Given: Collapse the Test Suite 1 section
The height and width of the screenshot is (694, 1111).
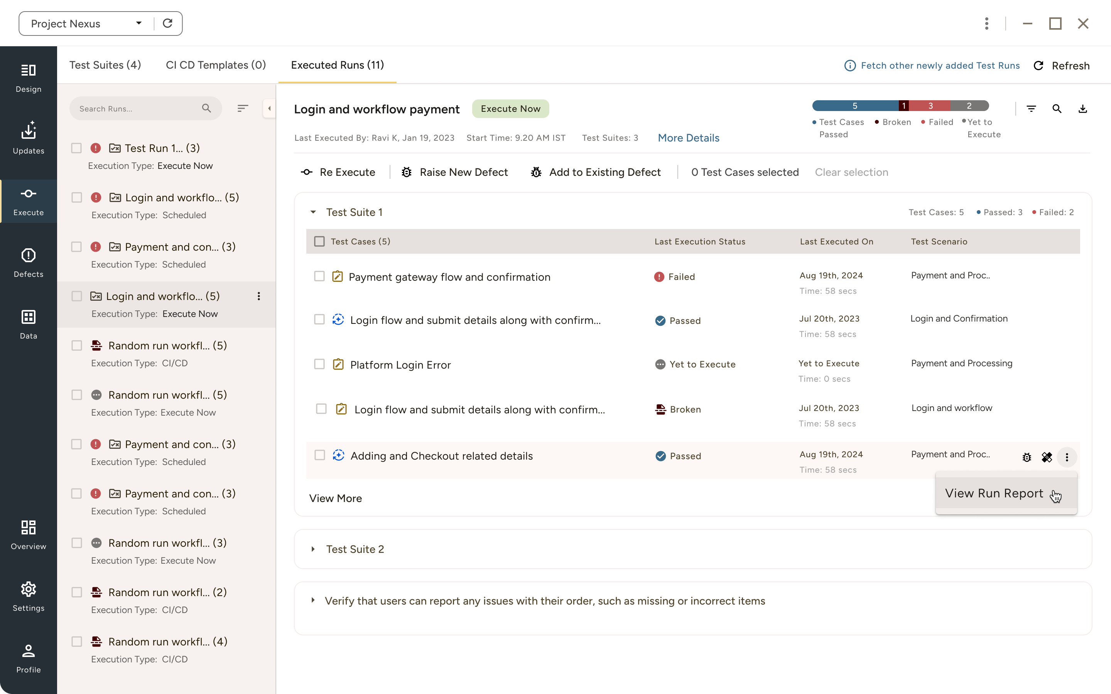Looking at the screenshot, I should click(314, 212).
